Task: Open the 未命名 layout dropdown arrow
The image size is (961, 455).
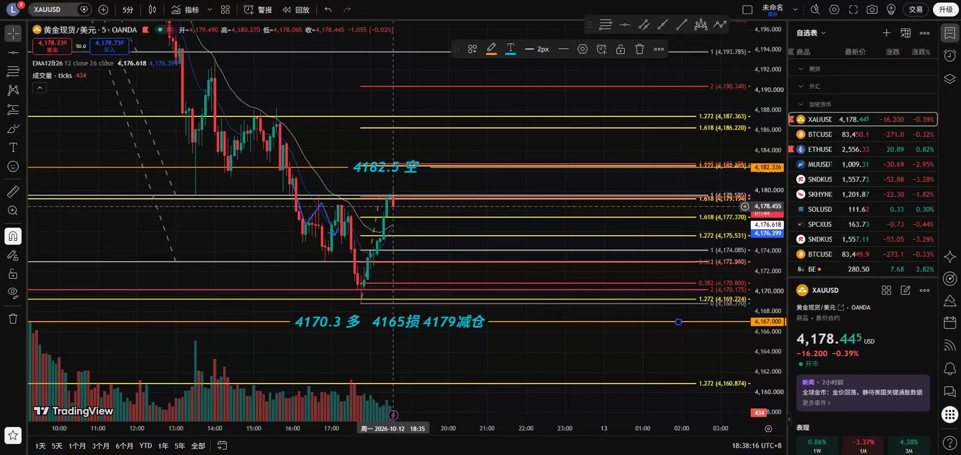Action: (795, 9)
